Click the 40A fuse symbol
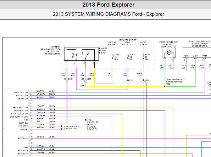 tap(113, 57)
